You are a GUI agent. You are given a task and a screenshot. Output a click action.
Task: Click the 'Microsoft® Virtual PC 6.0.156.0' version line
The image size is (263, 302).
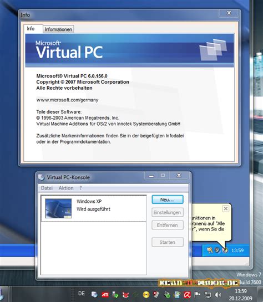pos(72,76)
